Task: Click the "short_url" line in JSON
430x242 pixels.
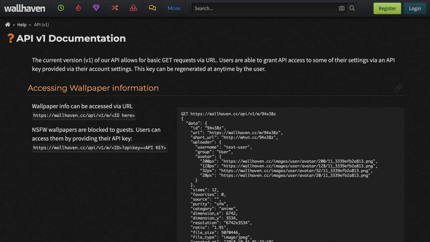Action: tap(234, 138)
